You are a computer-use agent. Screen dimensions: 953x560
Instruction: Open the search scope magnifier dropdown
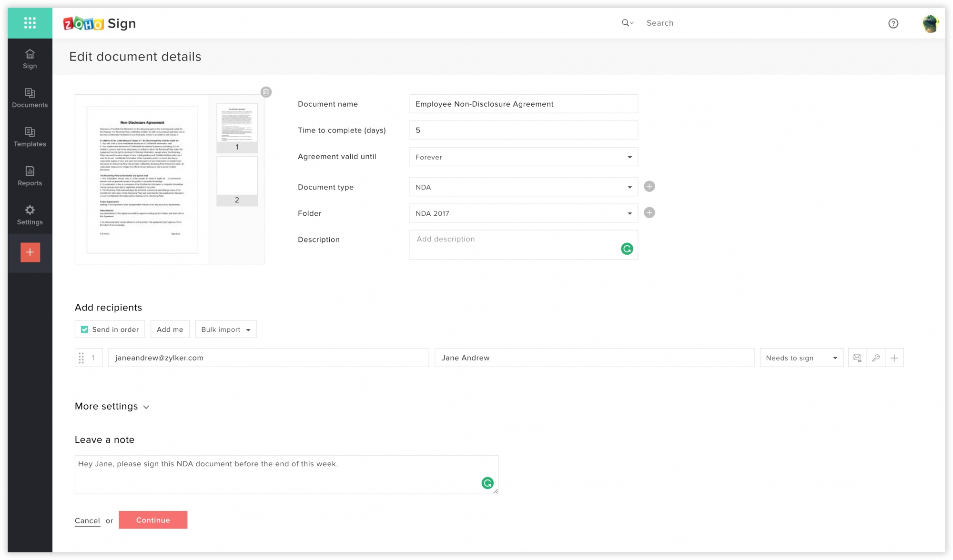[628, 23]
